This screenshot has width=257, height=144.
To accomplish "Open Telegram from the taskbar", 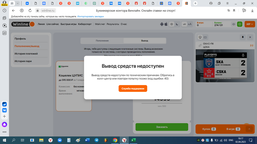I will coord(97,140).
